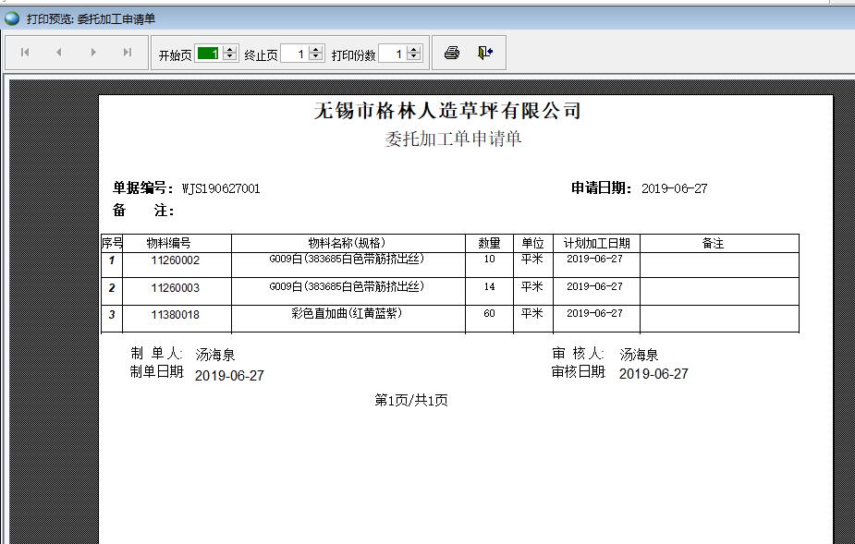Decrease the 开始页 value with its down arrow

[x=228, y=56]
